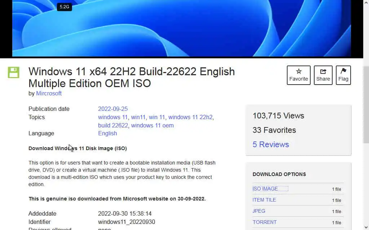Click the '1 file' count beside JPEG

pyautogui.click(x=337, y=211)
